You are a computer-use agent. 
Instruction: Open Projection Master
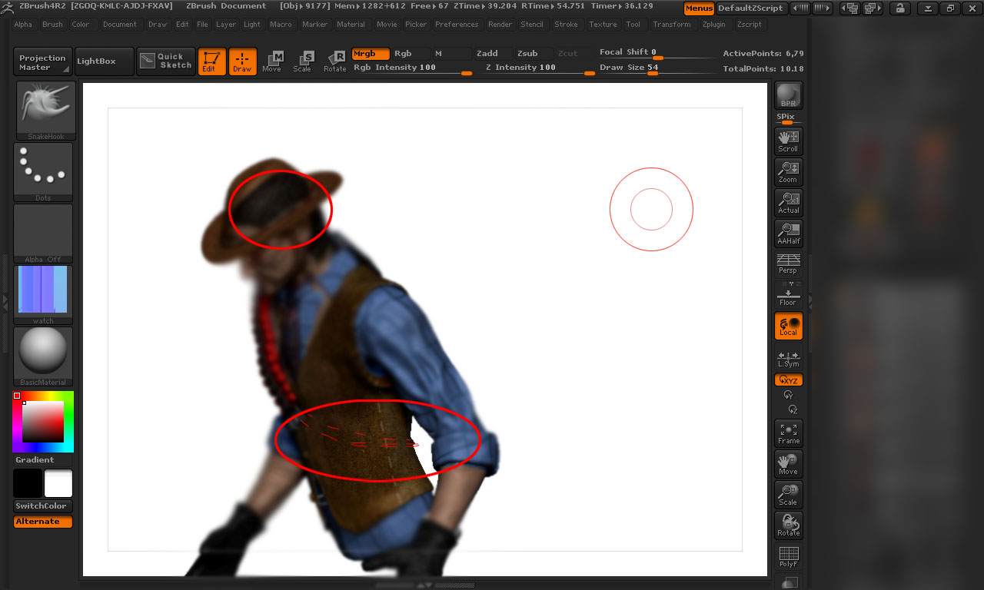(42, 61)
